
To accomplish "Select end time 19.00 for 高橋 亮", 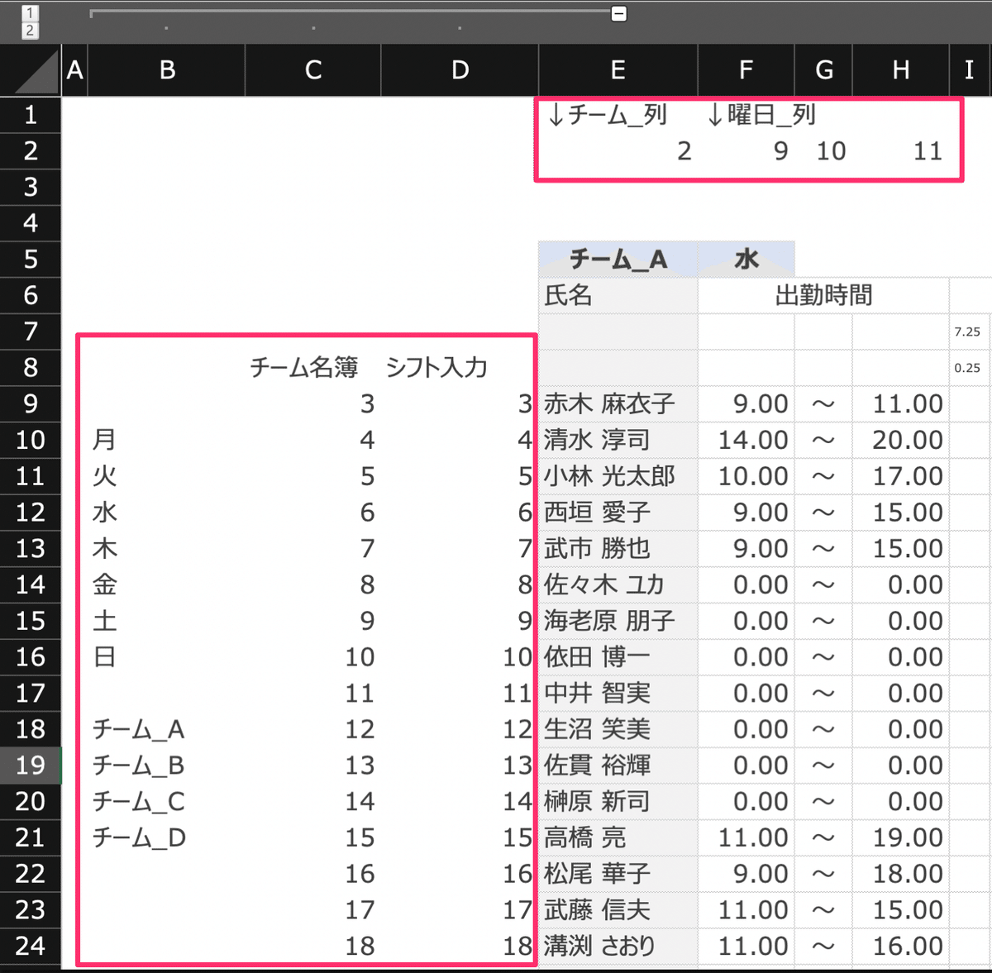I will (x=900, y=838).
